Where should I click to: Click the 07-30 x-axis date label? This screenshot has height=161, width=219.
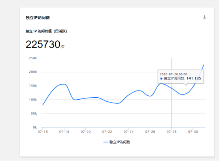(193, 132)
